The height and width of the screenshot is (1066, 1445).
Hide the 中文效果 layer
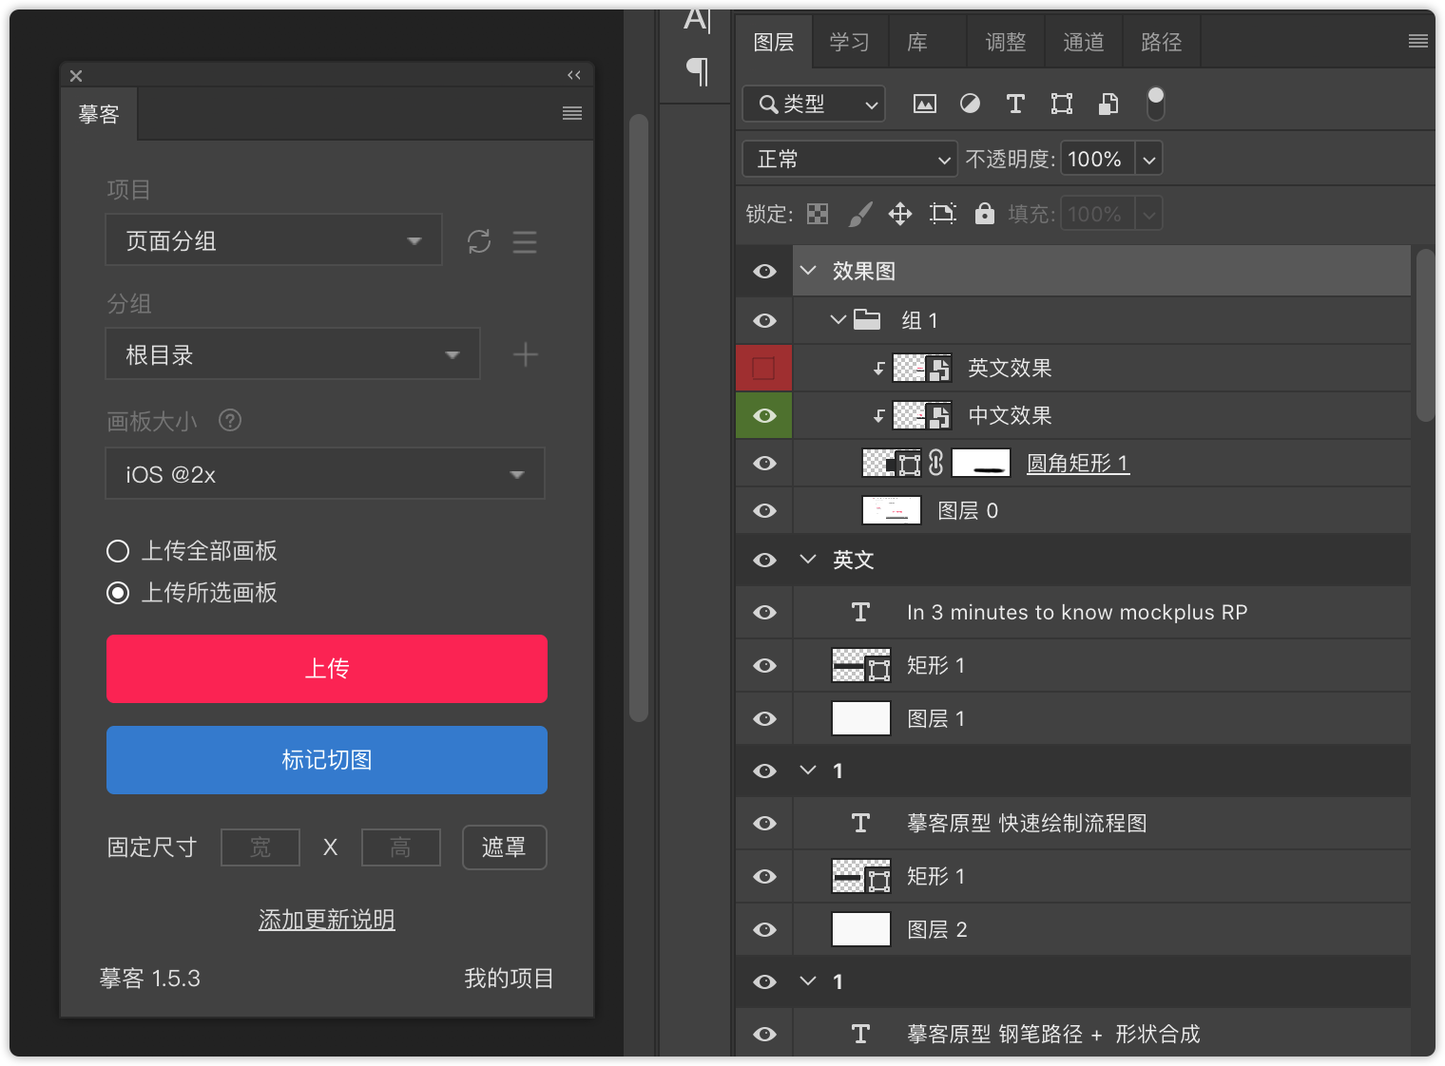tap(764, 416)
